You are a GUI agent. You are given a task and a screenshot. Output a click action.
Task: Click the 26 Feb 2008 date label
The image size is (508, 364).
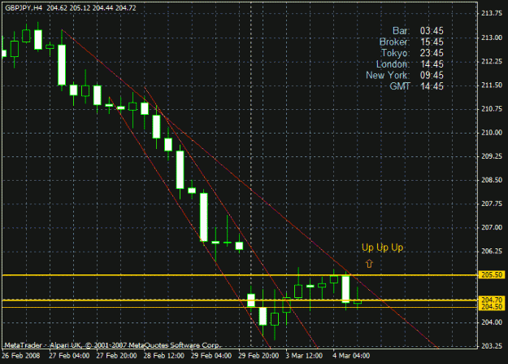pos(21,356)
